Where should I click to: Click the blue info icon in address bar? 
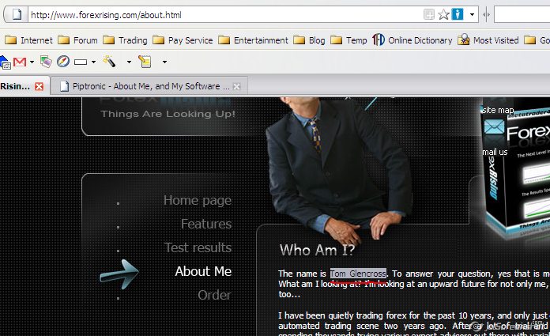457,14
